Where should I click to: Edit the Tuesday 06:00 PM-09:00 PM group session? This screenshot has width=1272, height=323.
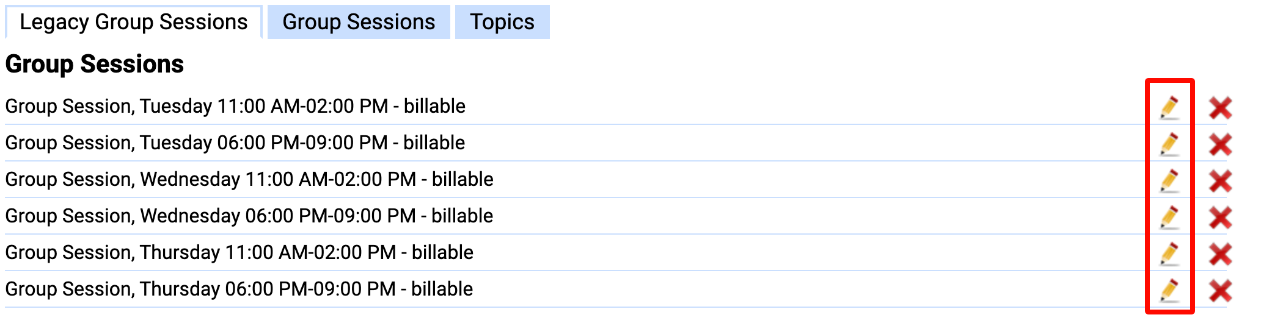pos(1169,144)
